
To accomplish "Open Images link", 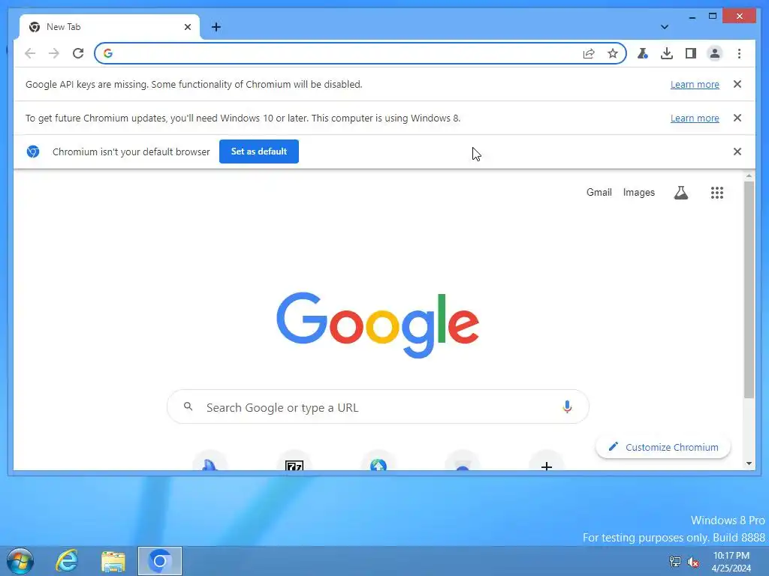I will pyautogui.click(x=638, y=193).
